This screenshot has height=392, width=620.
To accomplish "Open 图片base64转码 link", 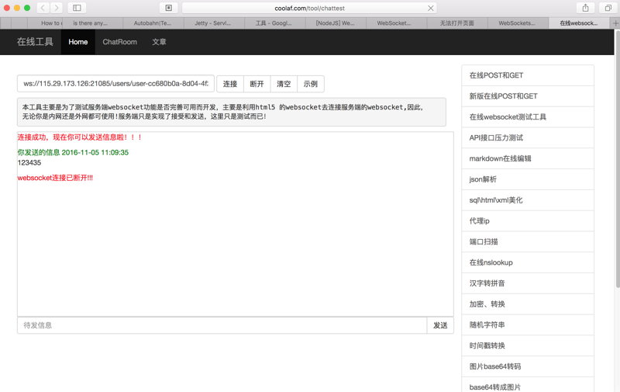I will click(528, 366).
